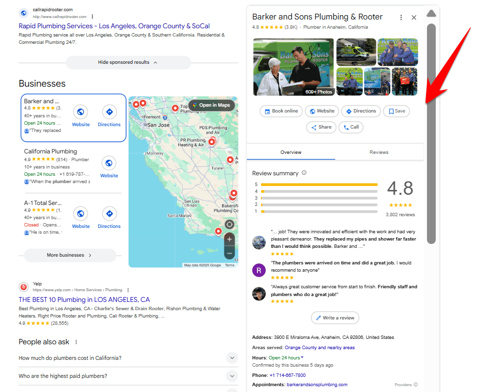Share the Barker and Sons business profile
The image size is (482, 392).
point(321,127)
